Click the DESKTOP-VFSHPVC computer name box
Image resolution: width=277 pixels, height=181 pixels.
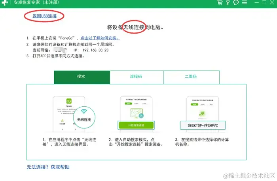pos(203,125)
